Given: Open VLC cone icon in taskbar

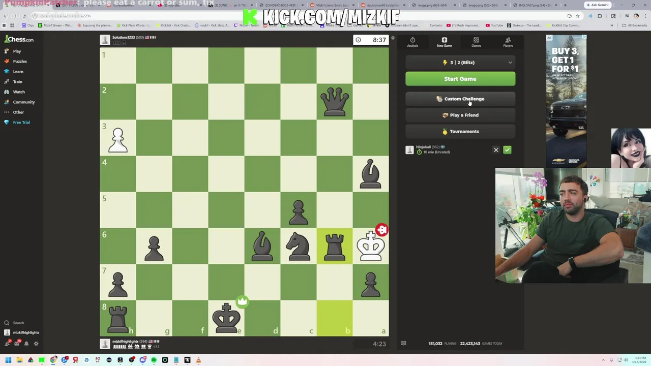Looking at the screenshot, I should [x=198, y=360].
